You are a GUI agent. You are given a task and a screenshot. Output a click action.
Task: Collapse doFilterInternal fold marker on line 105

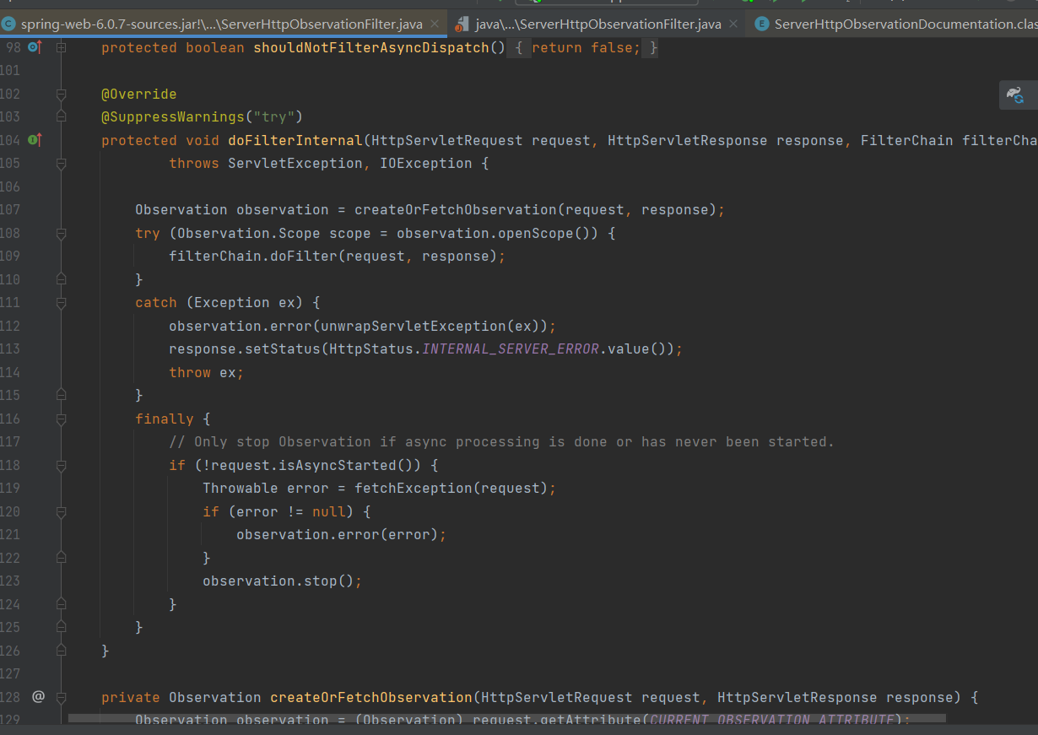[x=61, y=164]
